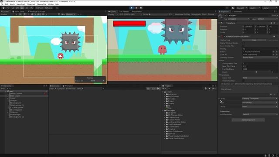This screenshot has height=157, width=279.
Task: Switch to the Asset Store tab
Action: 18,12
